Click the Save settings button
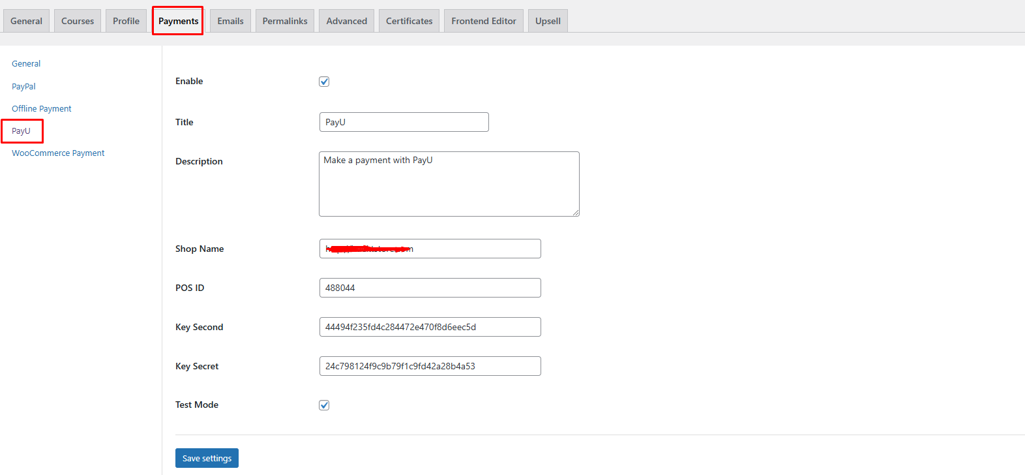1025x475 pixels. coord(207,458)
